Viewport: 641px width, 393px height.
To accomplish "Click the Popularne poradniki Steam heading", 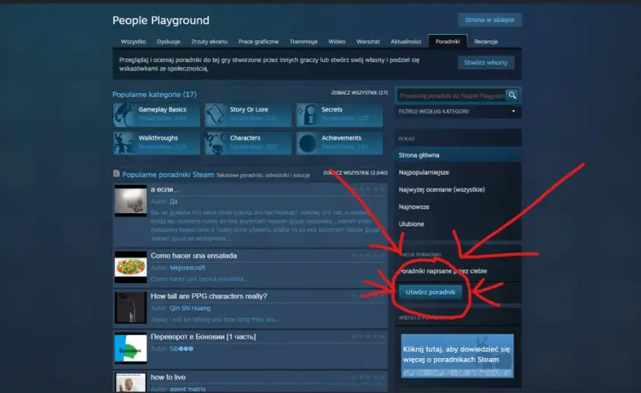I will (x=168, y=175).
